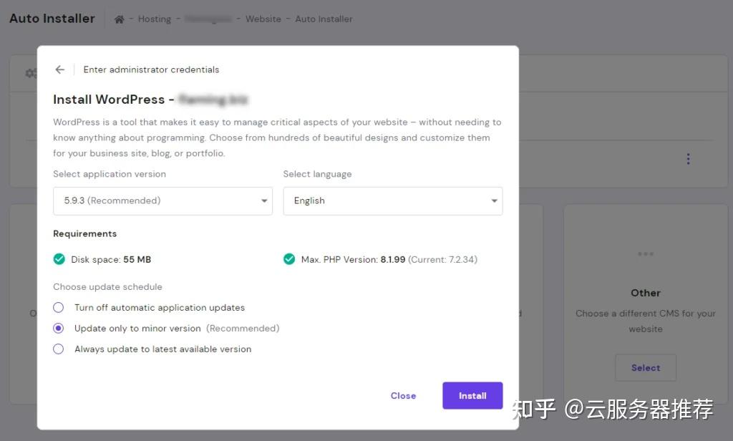The image size is (733, 441).
Task: Click the Disk space: 55 MB text
Action: 111,260
